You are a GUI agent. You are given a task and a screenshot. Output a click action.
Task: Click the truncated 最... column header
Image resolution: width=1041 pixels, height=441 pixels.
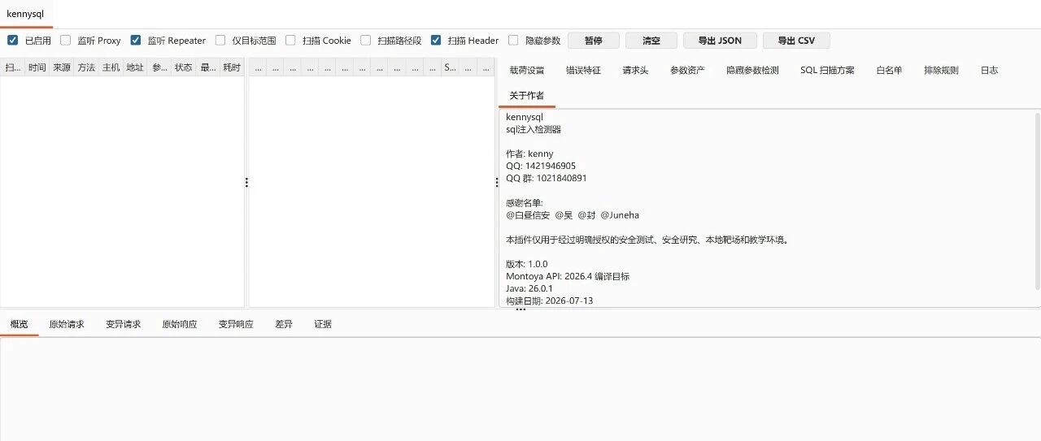[208, 67]
